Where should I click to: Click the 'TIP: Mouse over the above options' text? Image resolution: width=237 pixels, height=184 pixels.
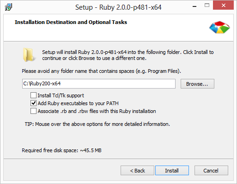[x=97, y=124]
